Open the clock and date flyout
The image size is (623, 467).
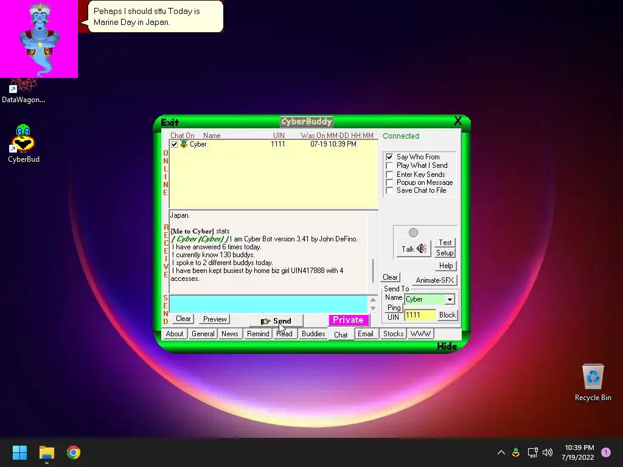click(578, 452)
